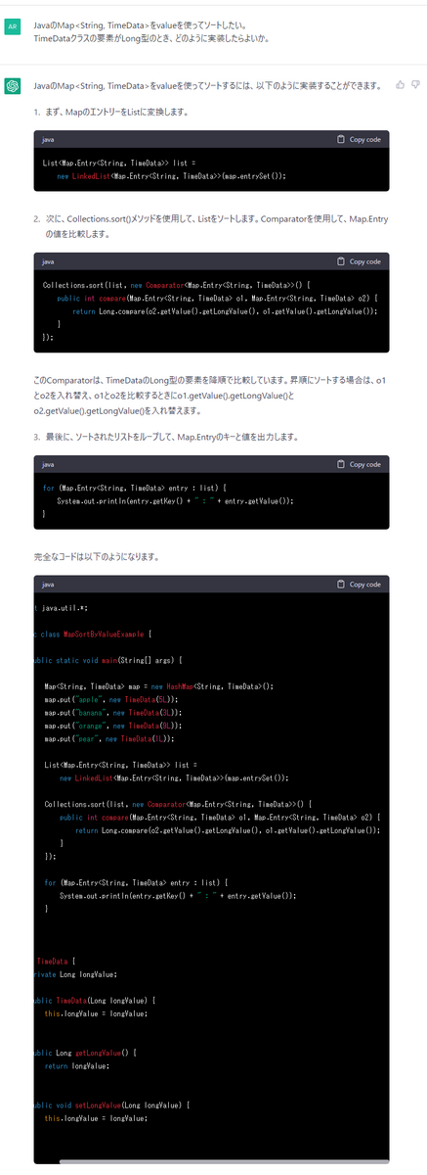
Task: Click 'map.put("orange", new TimeData(8L));' line
Action: pos(114,725)
